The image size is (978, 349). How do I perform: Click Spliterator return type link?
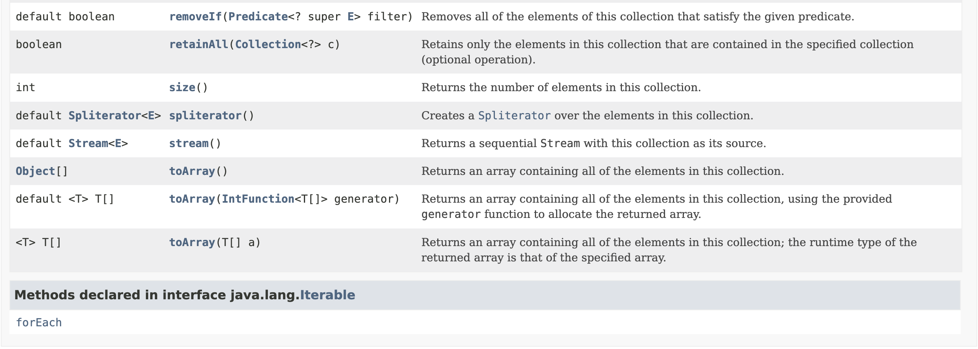pyautogui.click(x=104, y=116)
